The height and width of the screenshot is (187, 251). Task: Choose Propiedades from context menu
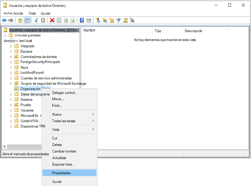tap(70, 173)
